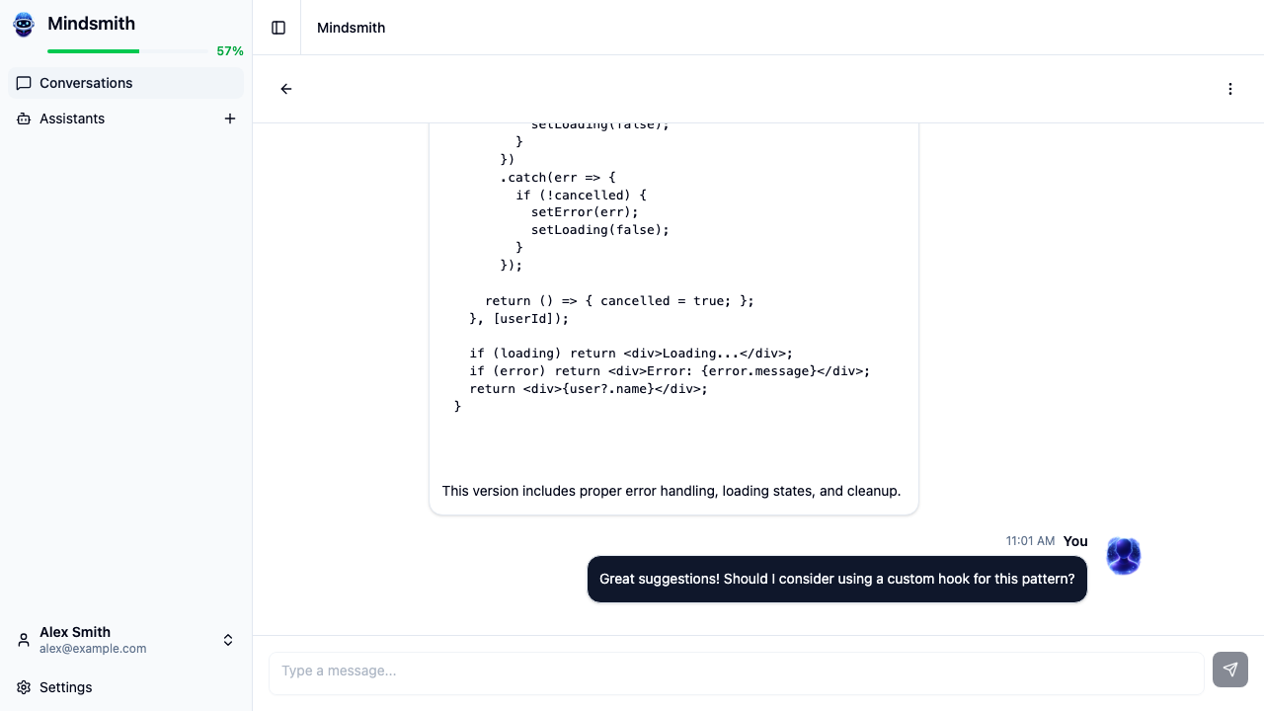The image size is (1264, 711).
Task: Click your avatar thumbnail next to your message
Action: click(x=1123, y=556)
